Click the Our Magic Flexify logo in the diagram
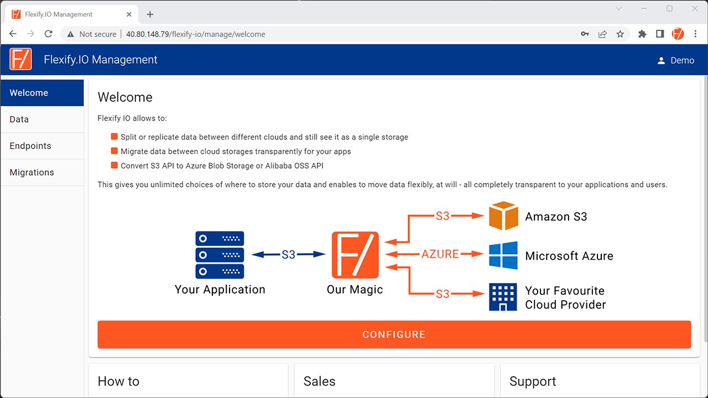This screenshot has height=398, width=708. click(355, 255)
